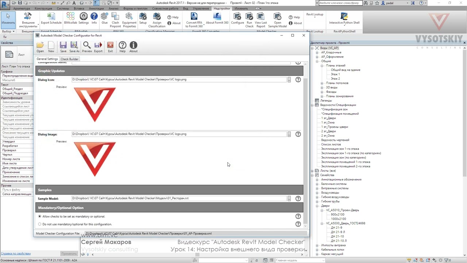Image resolution: width=467 pixels, height=263 pixels.
Task: Expand the Планы потолков tree node
Action: tap(322, 83)
